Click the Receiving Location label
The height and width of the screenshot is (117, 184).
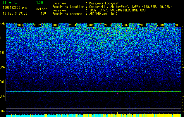coord(68,7)
